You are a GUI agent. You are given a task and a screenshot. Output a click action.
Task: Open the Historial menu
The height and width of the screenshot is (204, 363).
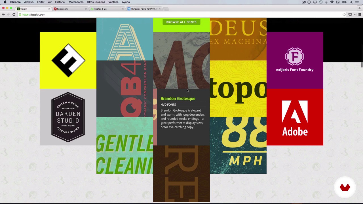tap(60, 2)
